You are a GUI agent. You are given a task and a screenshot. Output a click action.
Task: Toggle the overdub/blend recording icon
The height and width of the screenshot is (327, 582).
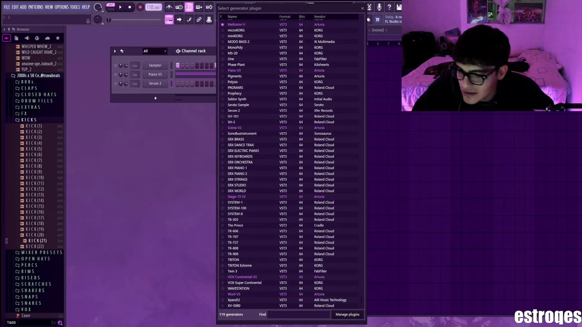pos(199,7)
